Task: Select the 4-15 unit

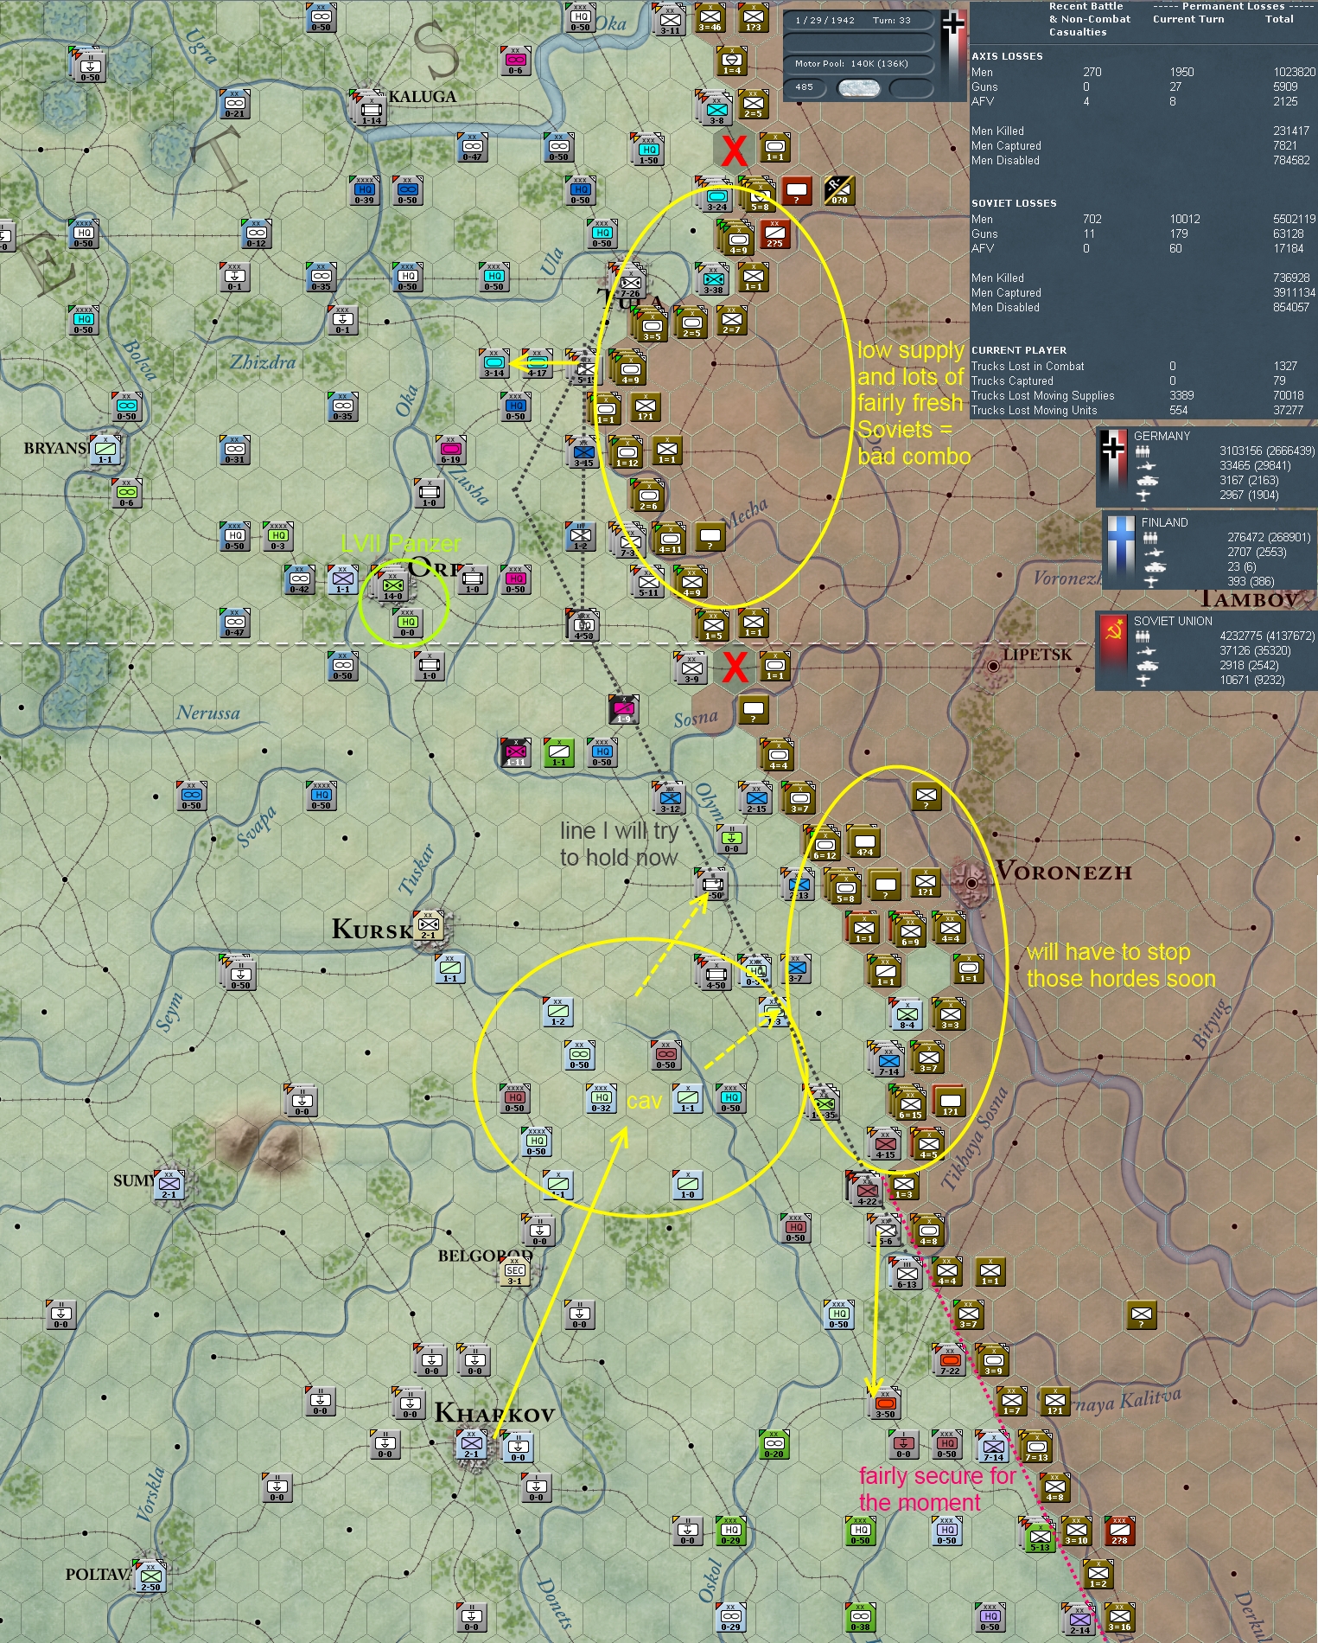Action: (886, 1145)
